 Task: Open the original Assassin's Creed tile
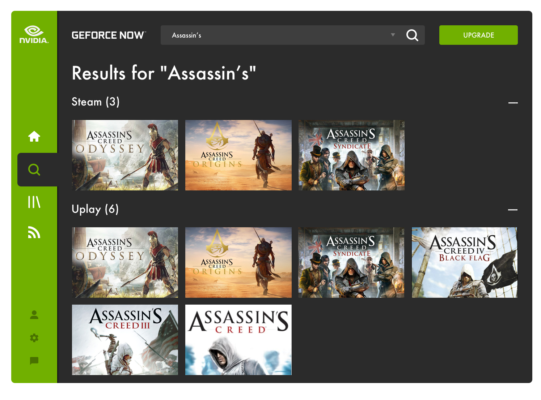pos(238,340)
